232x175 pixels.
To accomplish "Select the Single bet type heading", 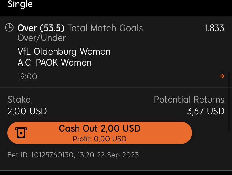I will tap(20, 4).
